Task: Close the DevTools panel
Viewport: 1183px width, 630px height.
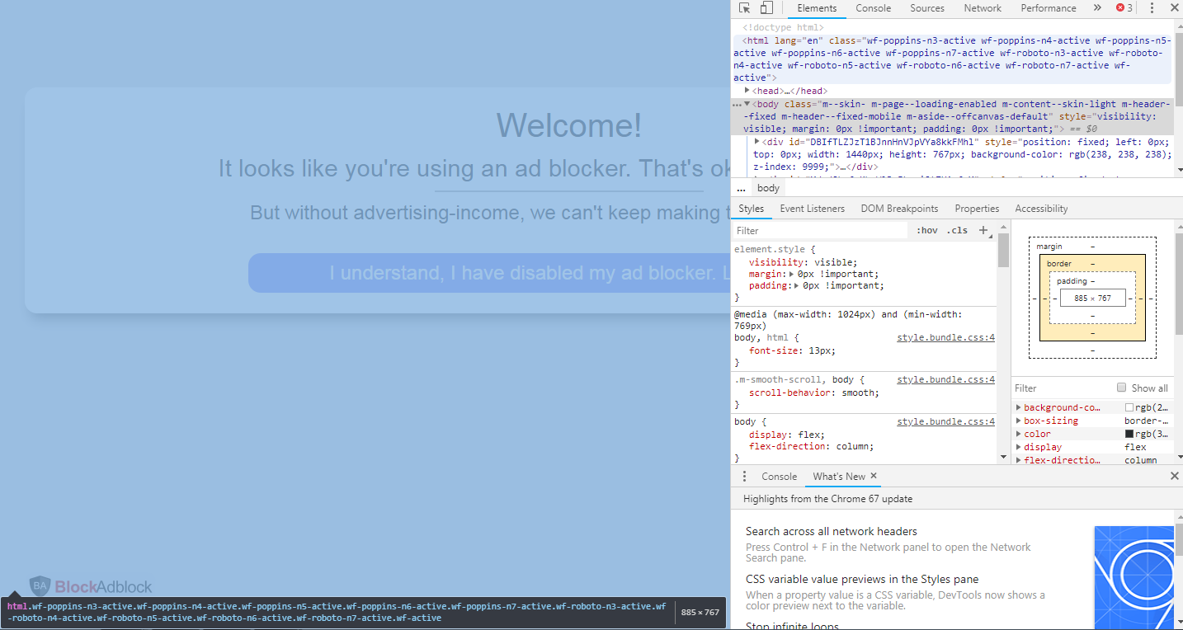Action: (1174, 8)
